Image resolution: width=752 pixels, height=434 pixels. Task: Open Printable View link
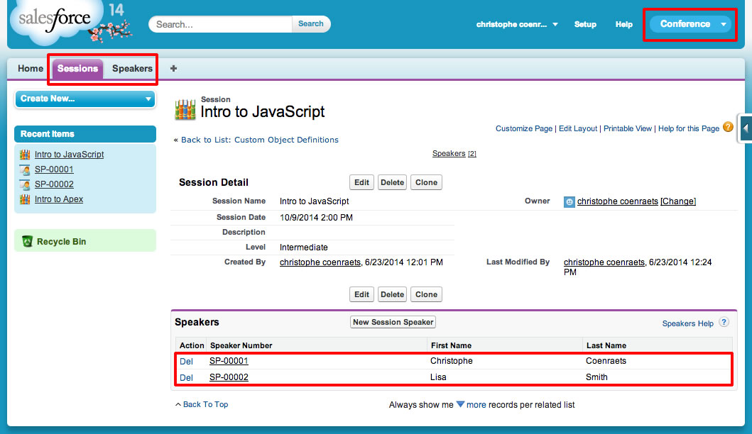627,128
